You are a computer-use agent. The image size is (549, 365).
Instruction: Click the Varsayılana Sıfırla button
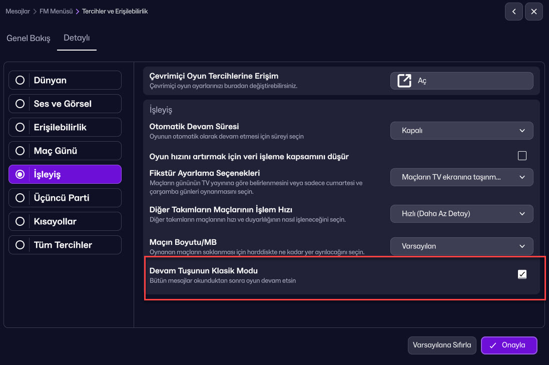[x=442, y=345]
